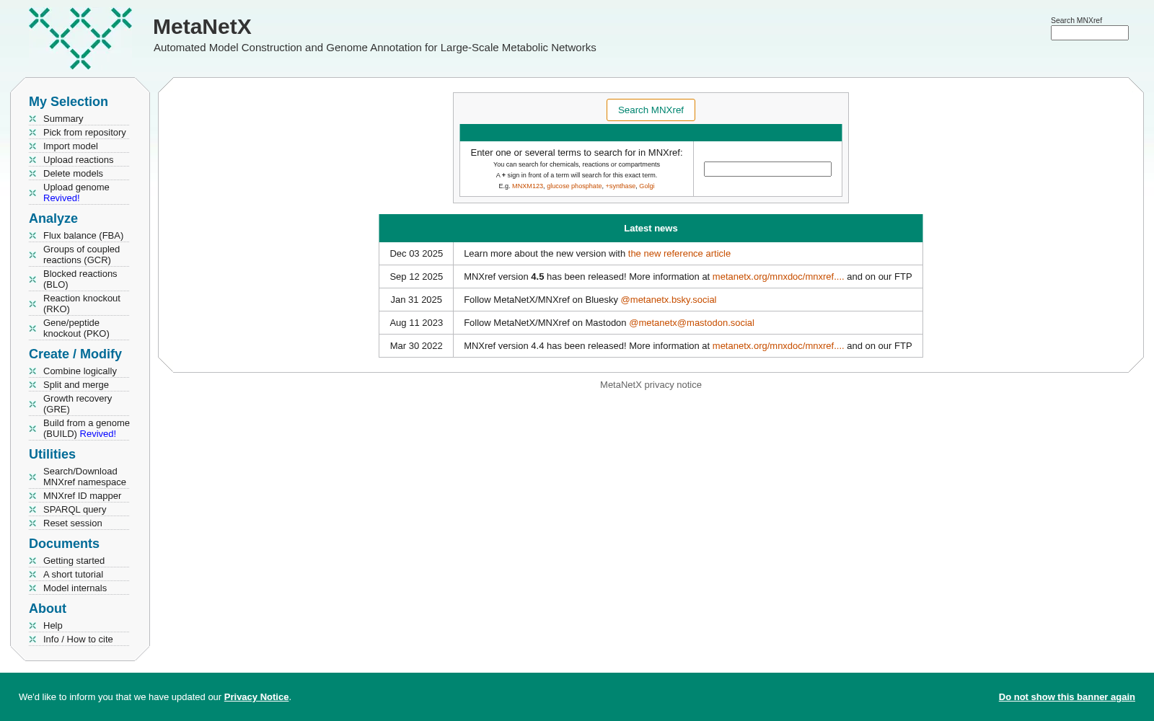Screen dimensions: 1154x721
Task: Click the bullet icon beside Info / How to cite
Action: [x=32, y=640]
